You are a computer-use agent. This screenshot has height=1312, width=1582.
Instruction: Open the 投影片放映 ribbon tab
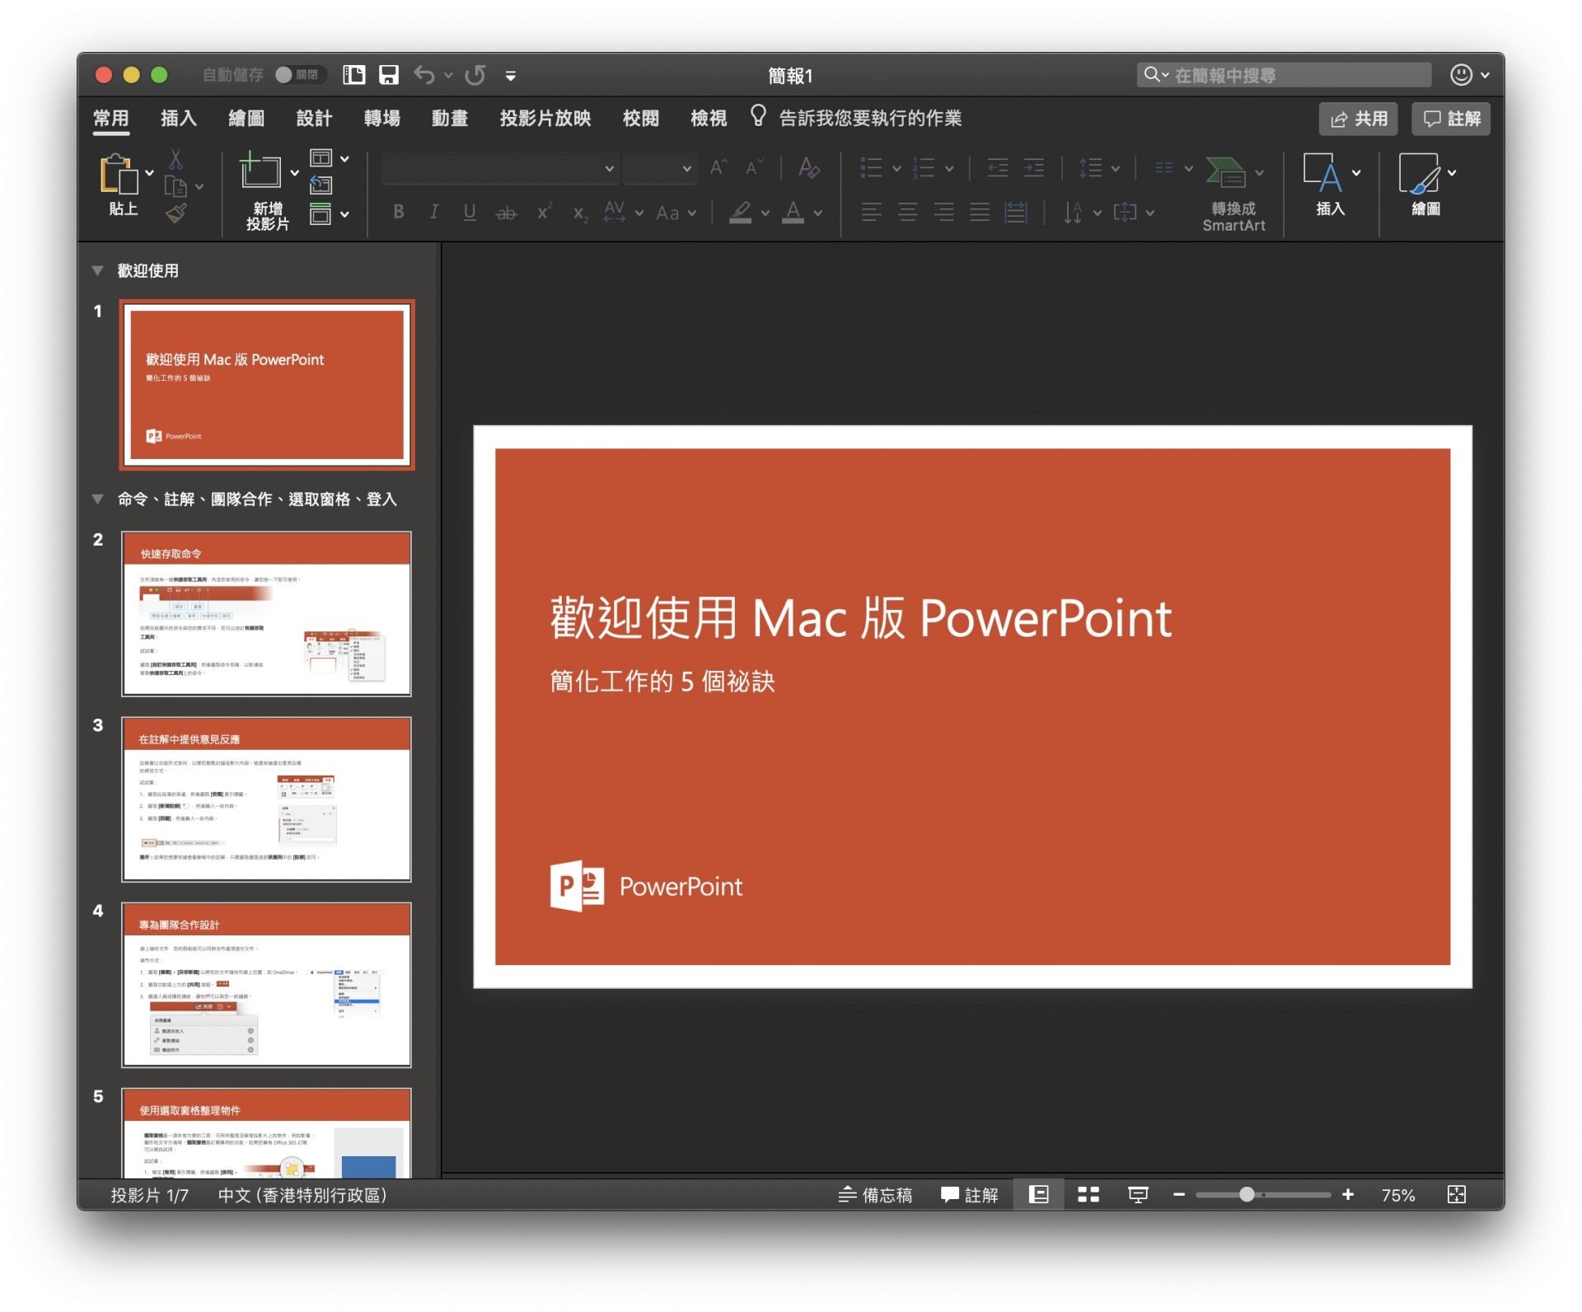click(x=545, y=119)
